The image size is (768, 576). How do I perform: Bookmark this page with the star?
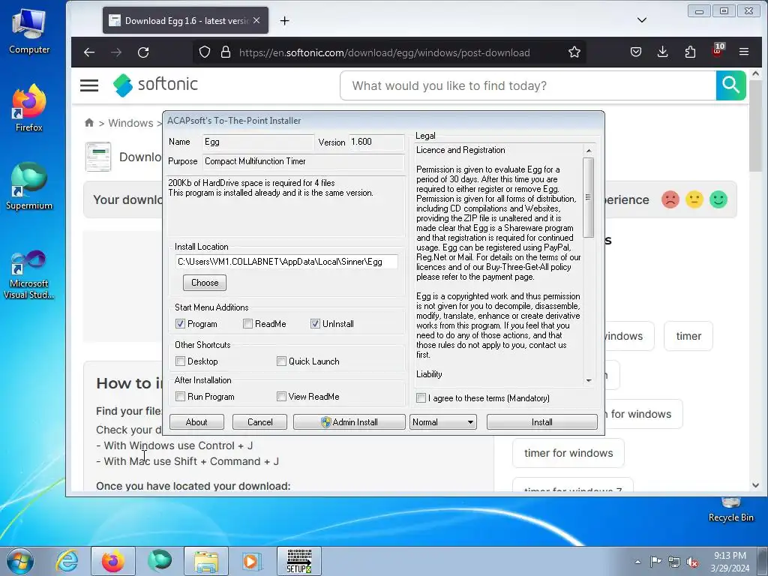[x=574, y=52]
